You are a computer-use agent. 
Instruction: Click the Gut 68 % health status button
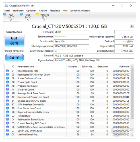click(x=15, y=41)
